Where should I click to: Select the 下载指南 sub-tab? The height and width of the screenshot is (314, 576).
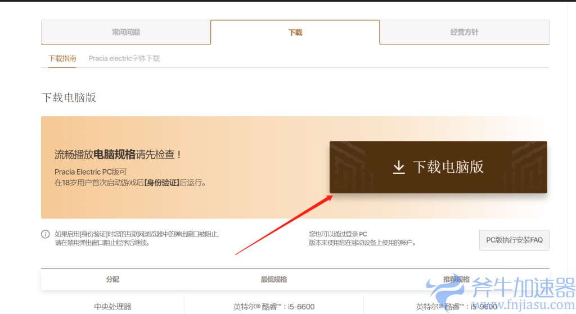(x=62, y=58)
